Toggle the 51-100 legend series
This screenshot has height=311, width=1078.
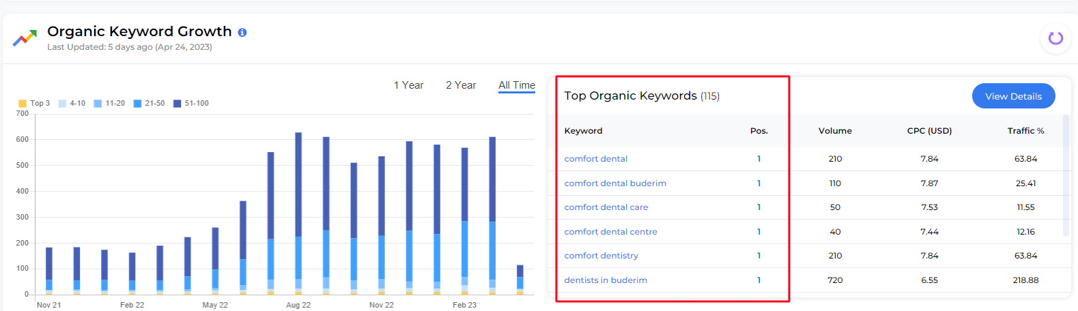(190, 104)
